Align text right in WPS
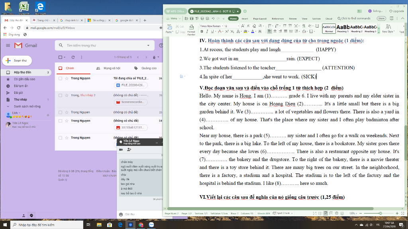The height and width of the screenshot is (229, 408). (280, 31)
